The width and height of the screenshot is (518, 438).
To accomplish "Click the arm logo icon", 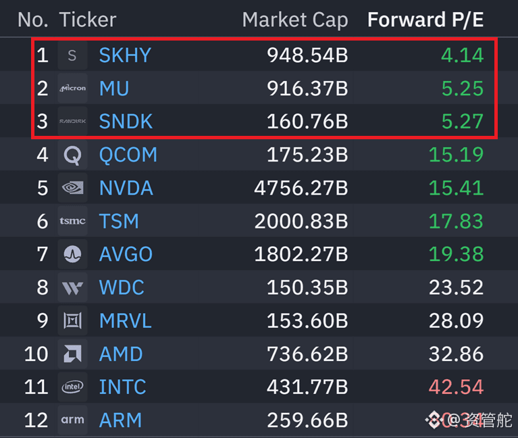I will 72,420.
